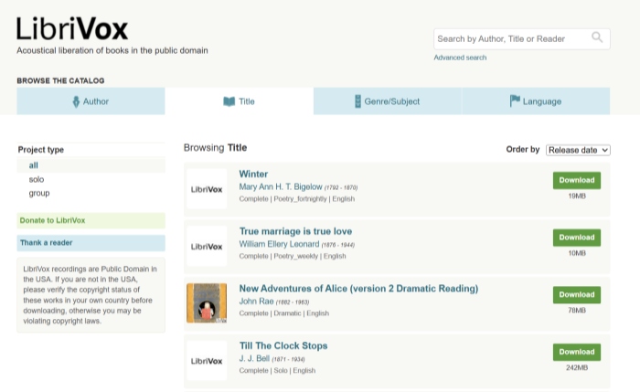The height and width of the screenshot is (392, 640).
Task: Open the Winter LibriVox cover image
Action: 207,189
